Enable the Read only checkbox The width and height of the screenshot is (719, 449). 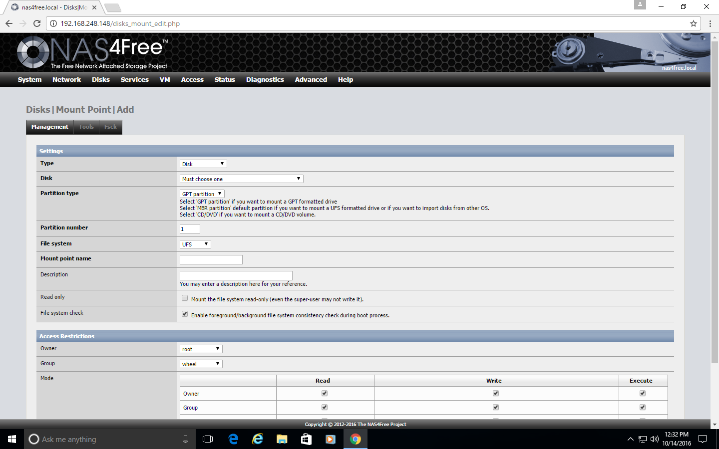tap(185, 298)
